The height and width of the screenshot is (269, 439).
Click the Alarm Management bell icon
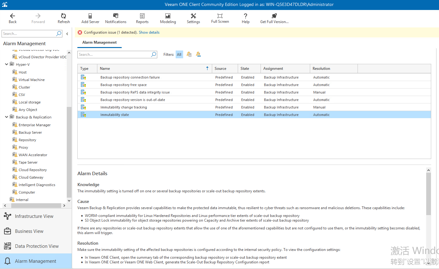point(8,261)
